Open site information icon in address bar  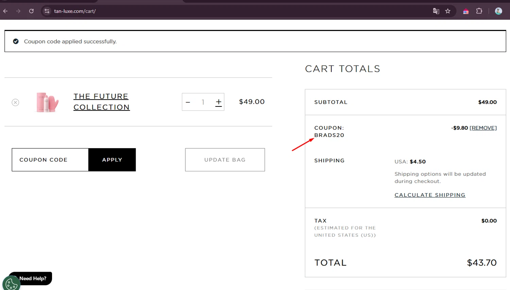47,11
